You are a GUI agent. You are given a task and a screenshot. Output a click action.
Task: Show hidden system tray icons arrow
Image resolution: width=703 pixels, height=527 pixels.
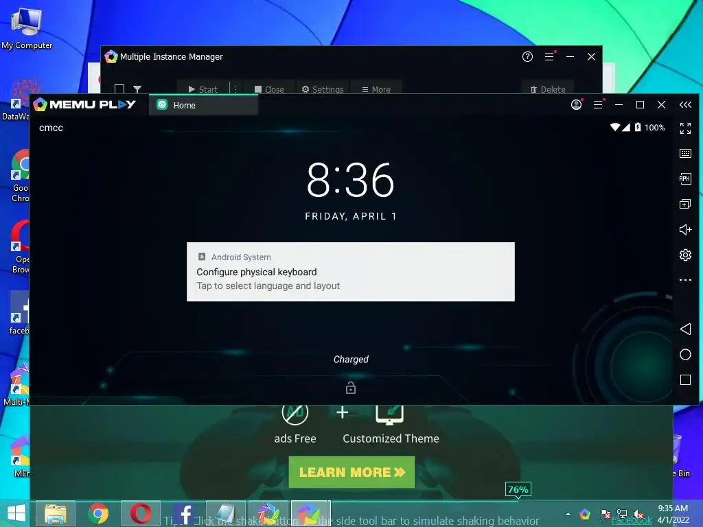[568, 514]
